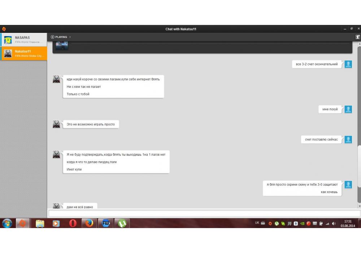
Task: Open the volume speaker tray control
Action: click(334, 223)
